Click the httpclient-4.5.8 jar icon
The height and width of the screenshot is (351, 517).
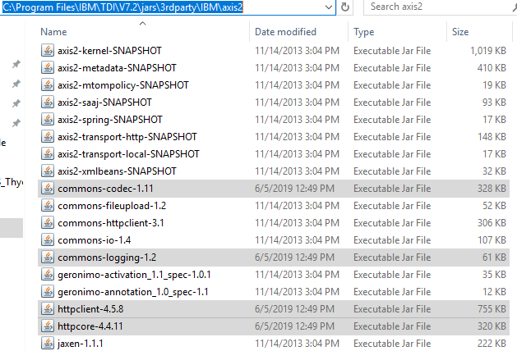coord(48,309)
